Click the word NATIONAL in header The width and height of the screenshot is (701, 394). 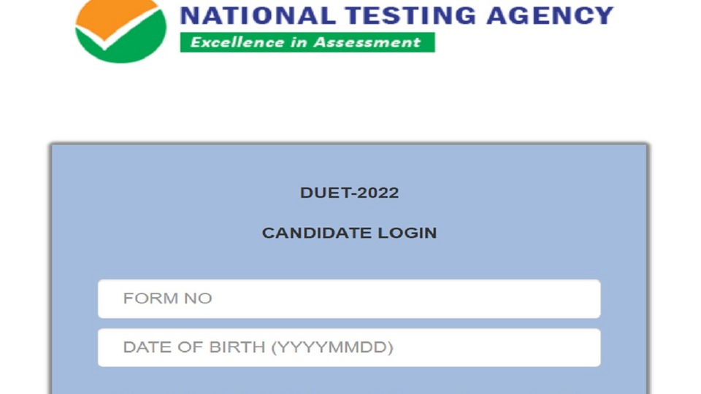tap(258, 15)
